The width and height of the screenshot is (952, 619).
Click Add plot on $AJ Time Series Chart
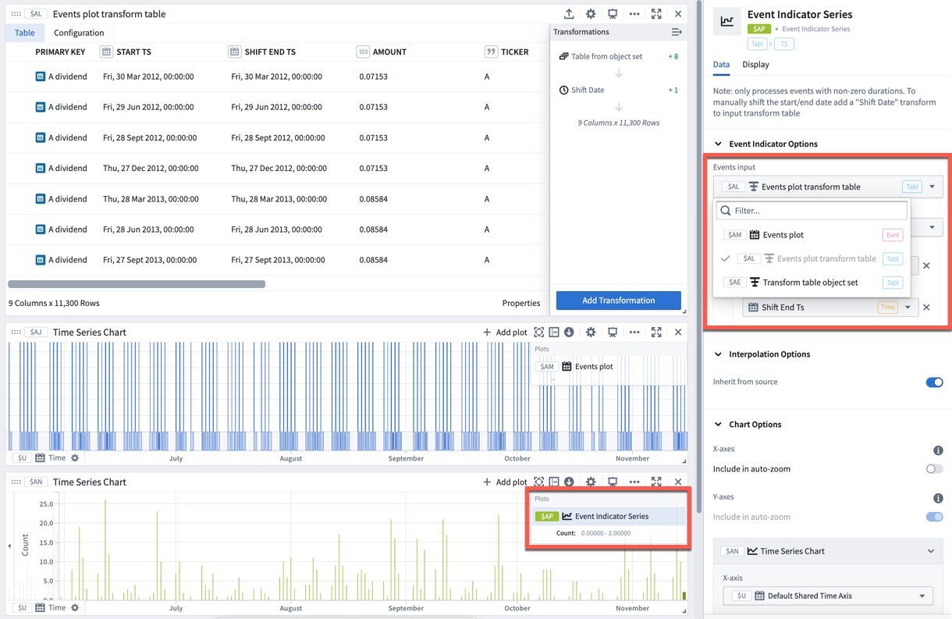[x=505, y=333]
